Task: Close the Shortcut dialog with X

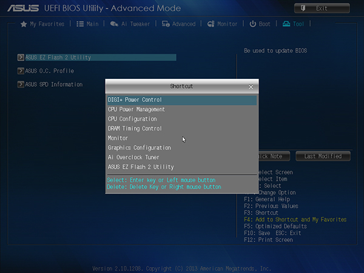Action: coord(251,87)
